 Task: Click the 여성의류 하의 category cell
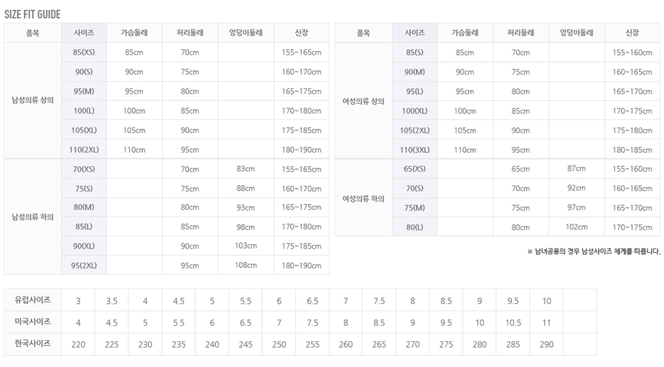[x=363, y=198]
